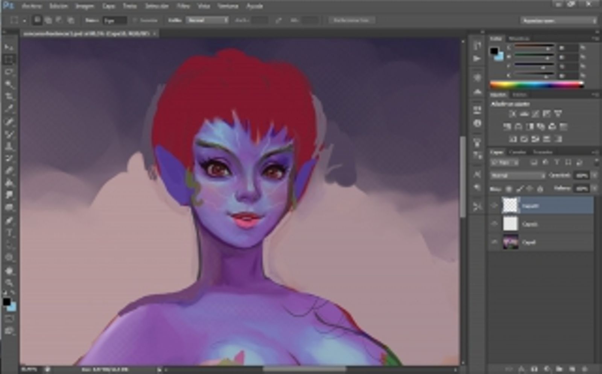
Task: Pick a color from the spectrum ramp
Action: click(537, 85)
